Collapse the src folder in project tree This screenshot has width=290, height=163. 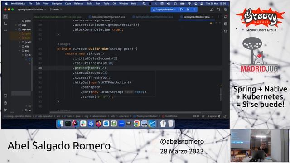pyautogui.click(x=19, y=51)
